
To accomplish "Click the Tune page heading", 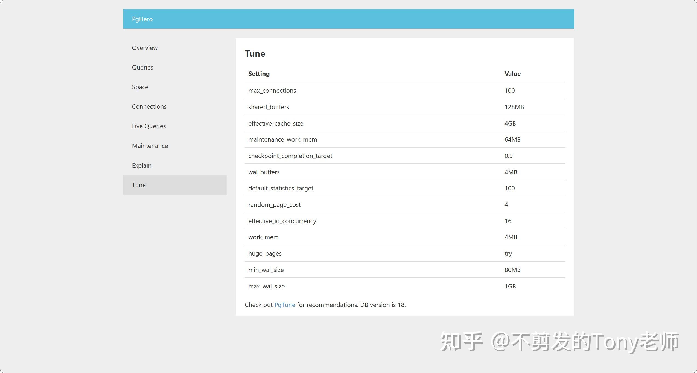I will tap(255, 54).
